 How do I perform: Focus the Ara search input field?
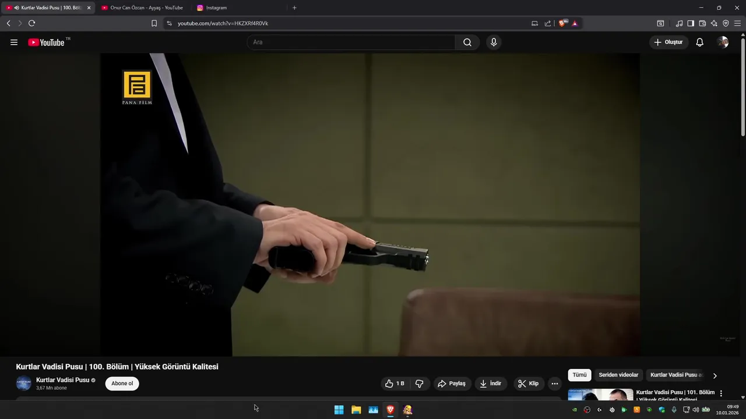point(351,42)
